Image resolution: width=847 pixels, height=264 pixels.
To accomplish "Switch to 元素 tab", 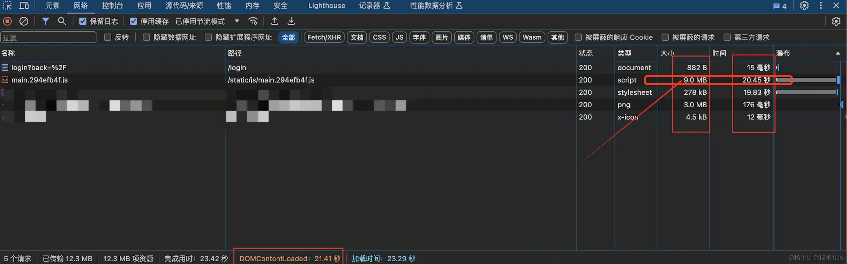I will pyautogui.click(x=52, y=6).
